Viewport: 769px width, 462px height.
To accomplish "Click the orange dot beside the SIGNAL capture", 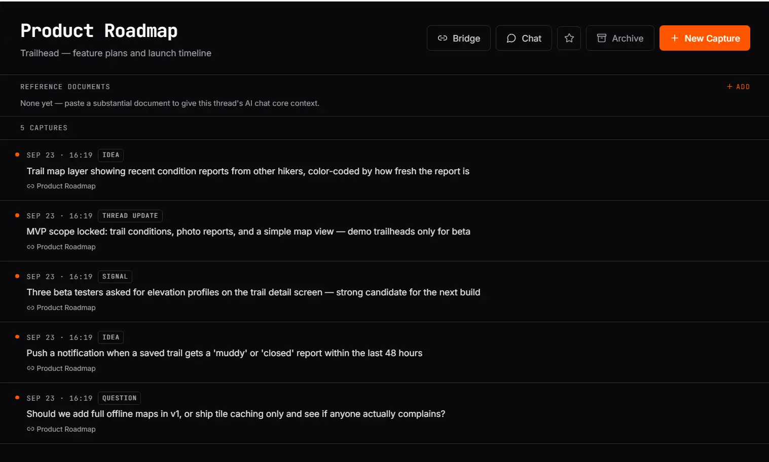I will pos(17,276).
